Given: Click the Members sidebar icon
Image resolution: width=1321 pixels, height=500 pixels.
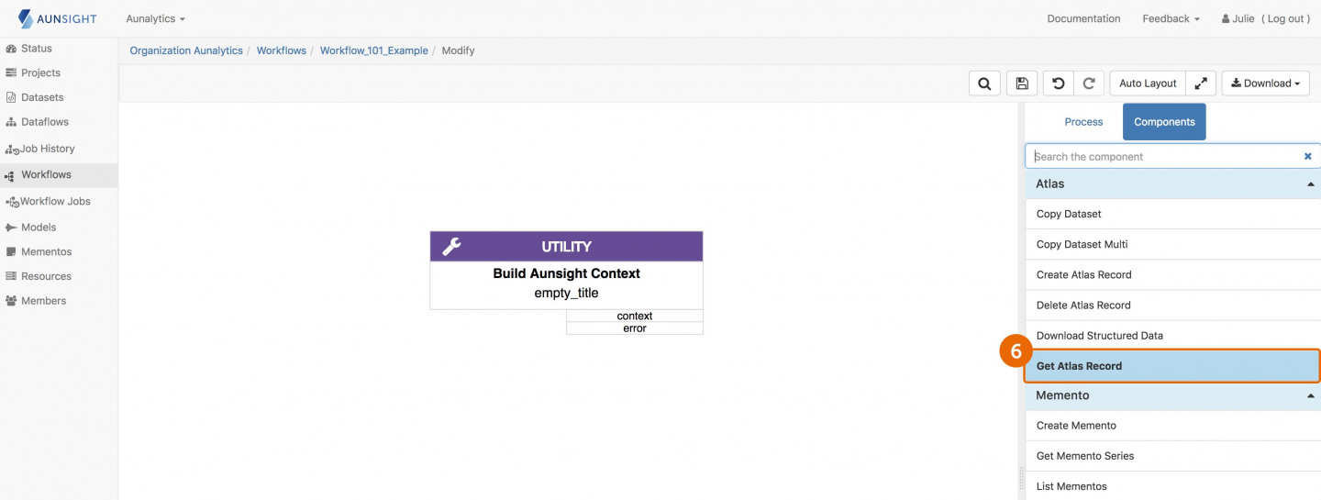Looking at the screenshot, I should click(11, 301).
